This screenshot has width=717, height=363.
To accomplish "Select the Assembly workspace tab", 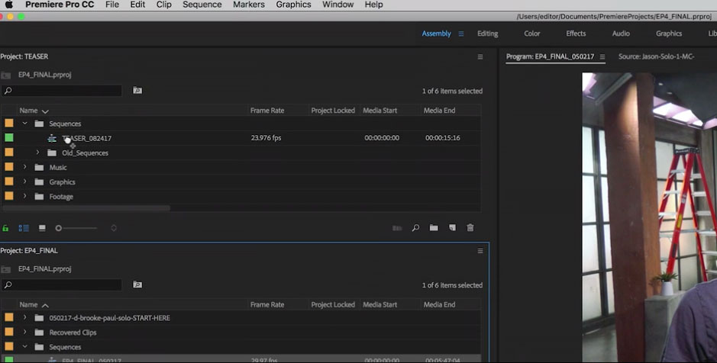I will pyautogui.click(x=436, y=34).
